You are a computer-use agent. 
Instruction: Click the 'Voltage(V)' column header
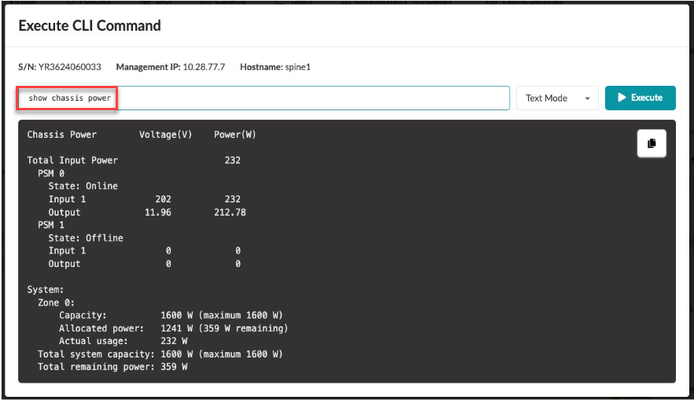click(165, 135)
